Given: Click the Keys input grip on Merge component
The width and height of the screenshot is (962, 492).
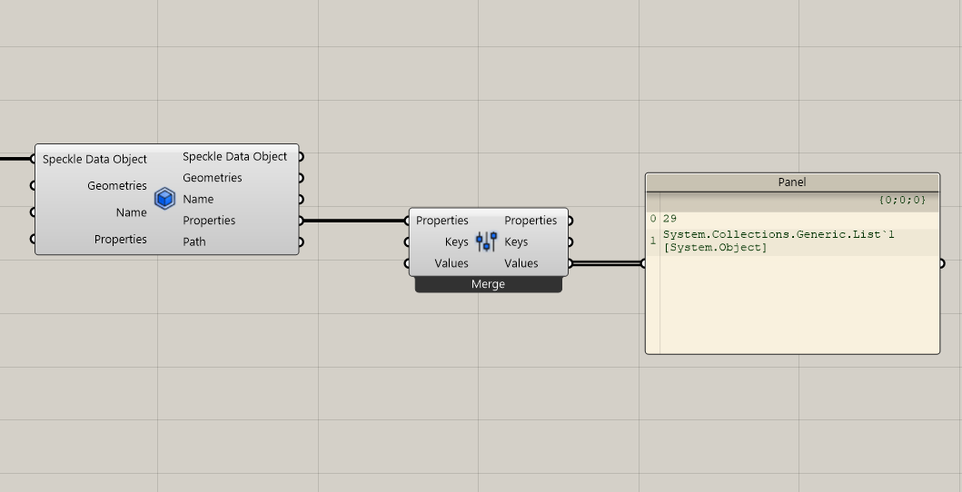Looking at the screenshot, I should tap(407, 242).
